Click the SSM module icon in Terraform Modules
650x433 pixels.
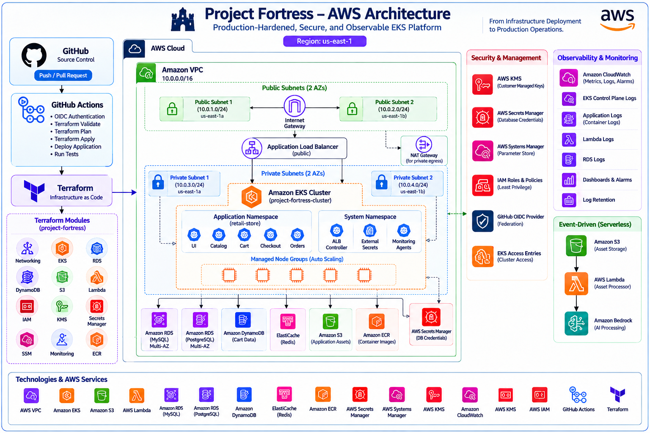pyautogui.click(x=27, y=340)
